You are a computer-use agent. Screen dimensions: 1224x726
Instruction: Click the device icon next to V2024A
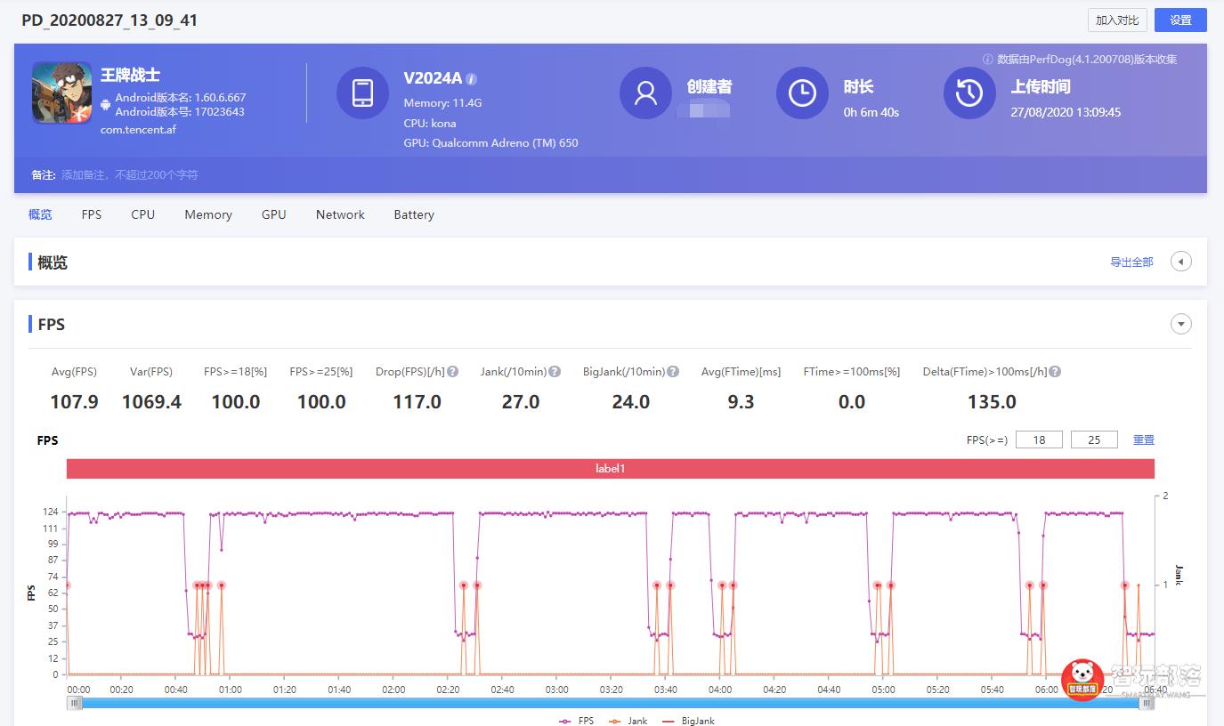point(362,93)
